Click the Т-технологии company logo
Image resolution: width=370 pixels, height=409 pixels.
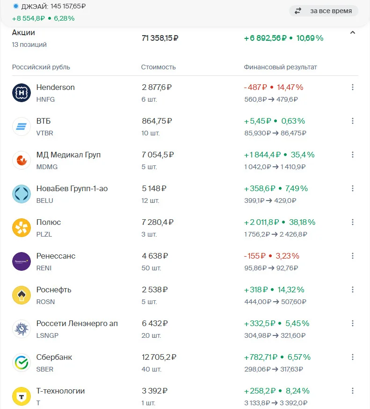22,396
